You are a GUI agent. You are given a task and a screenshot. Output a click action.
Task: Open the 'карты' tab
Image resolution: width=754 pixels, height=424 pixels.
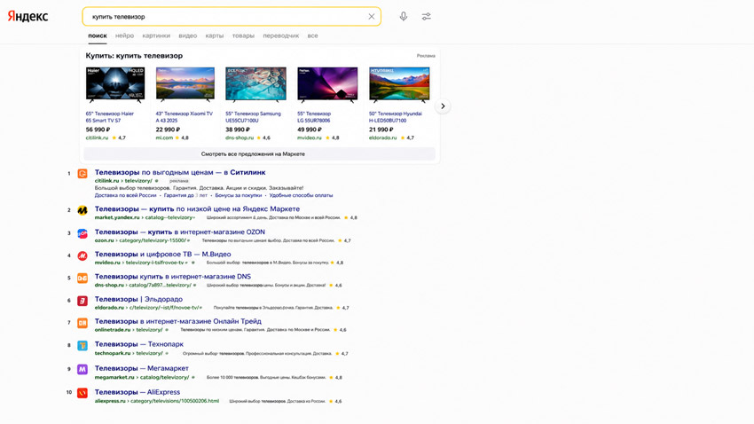point(215,35)
